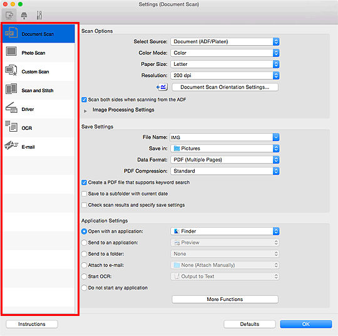This screenshot has height=336, width=338.
Task: Click the Instructions button
Action: click(32, 324)
